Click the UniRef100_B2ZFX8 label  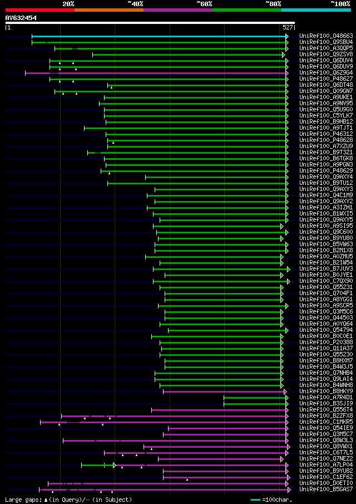[x=326, y=415]
